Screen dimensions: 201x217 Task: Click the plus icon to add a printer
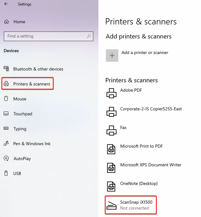click(x=112, y=56)
